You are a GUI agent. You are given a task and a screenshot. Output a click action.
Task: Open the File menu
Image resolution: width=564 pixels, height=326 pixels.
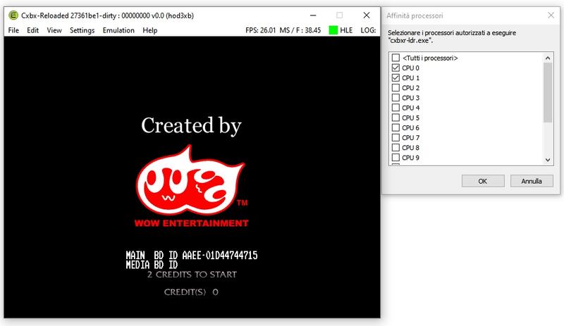(x=13, y=30)
